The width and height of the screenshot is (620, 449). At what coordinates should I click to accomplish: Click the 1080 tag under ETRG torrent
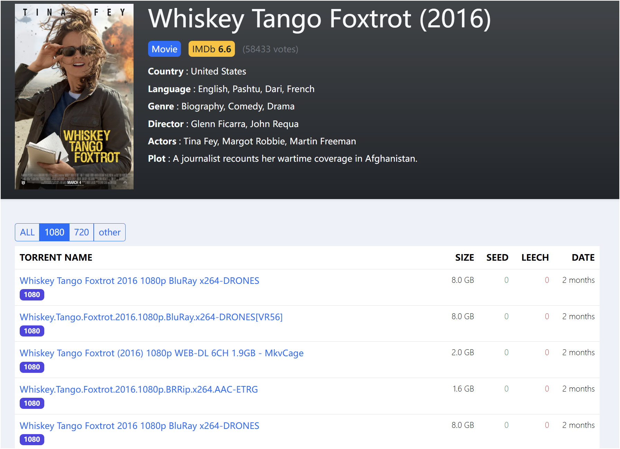pos(32,403)
